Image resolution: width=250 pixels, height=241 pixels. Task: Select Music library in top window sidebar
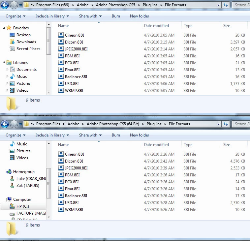pos(18,76)
